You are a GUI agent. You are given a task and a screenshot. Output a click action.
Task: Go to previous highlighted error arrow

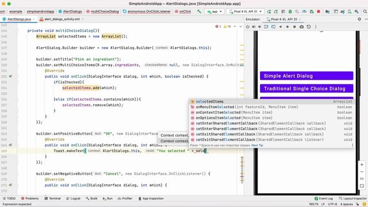tap(235, 26)
